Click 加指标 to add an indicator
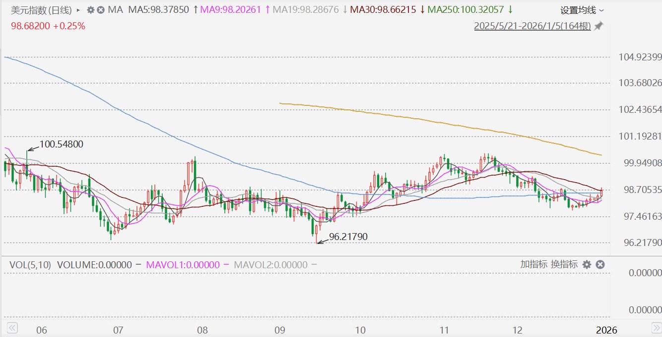Viewport: 662px width, 337px height. point(533,264)
